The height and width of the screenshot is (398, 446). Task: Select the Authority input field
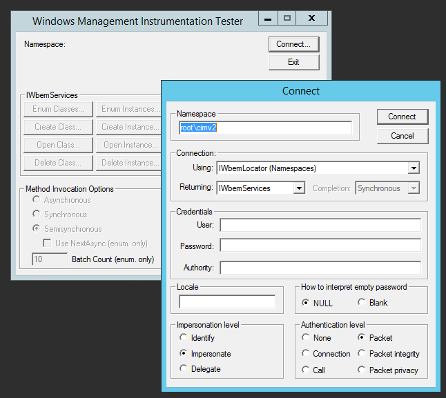click(320, 268)
